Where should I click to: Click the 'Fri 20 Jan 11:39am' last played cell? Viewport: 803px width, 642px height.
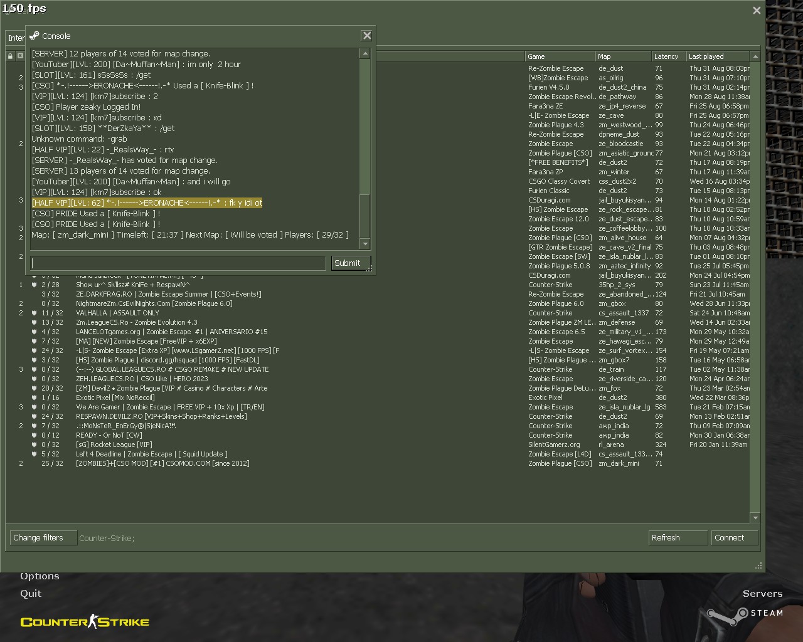718,445
